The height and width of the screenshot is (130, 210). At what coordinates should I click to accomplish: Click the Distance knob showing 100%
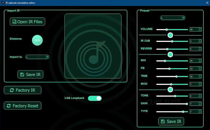pyautogui.click(x=37, y=40)
